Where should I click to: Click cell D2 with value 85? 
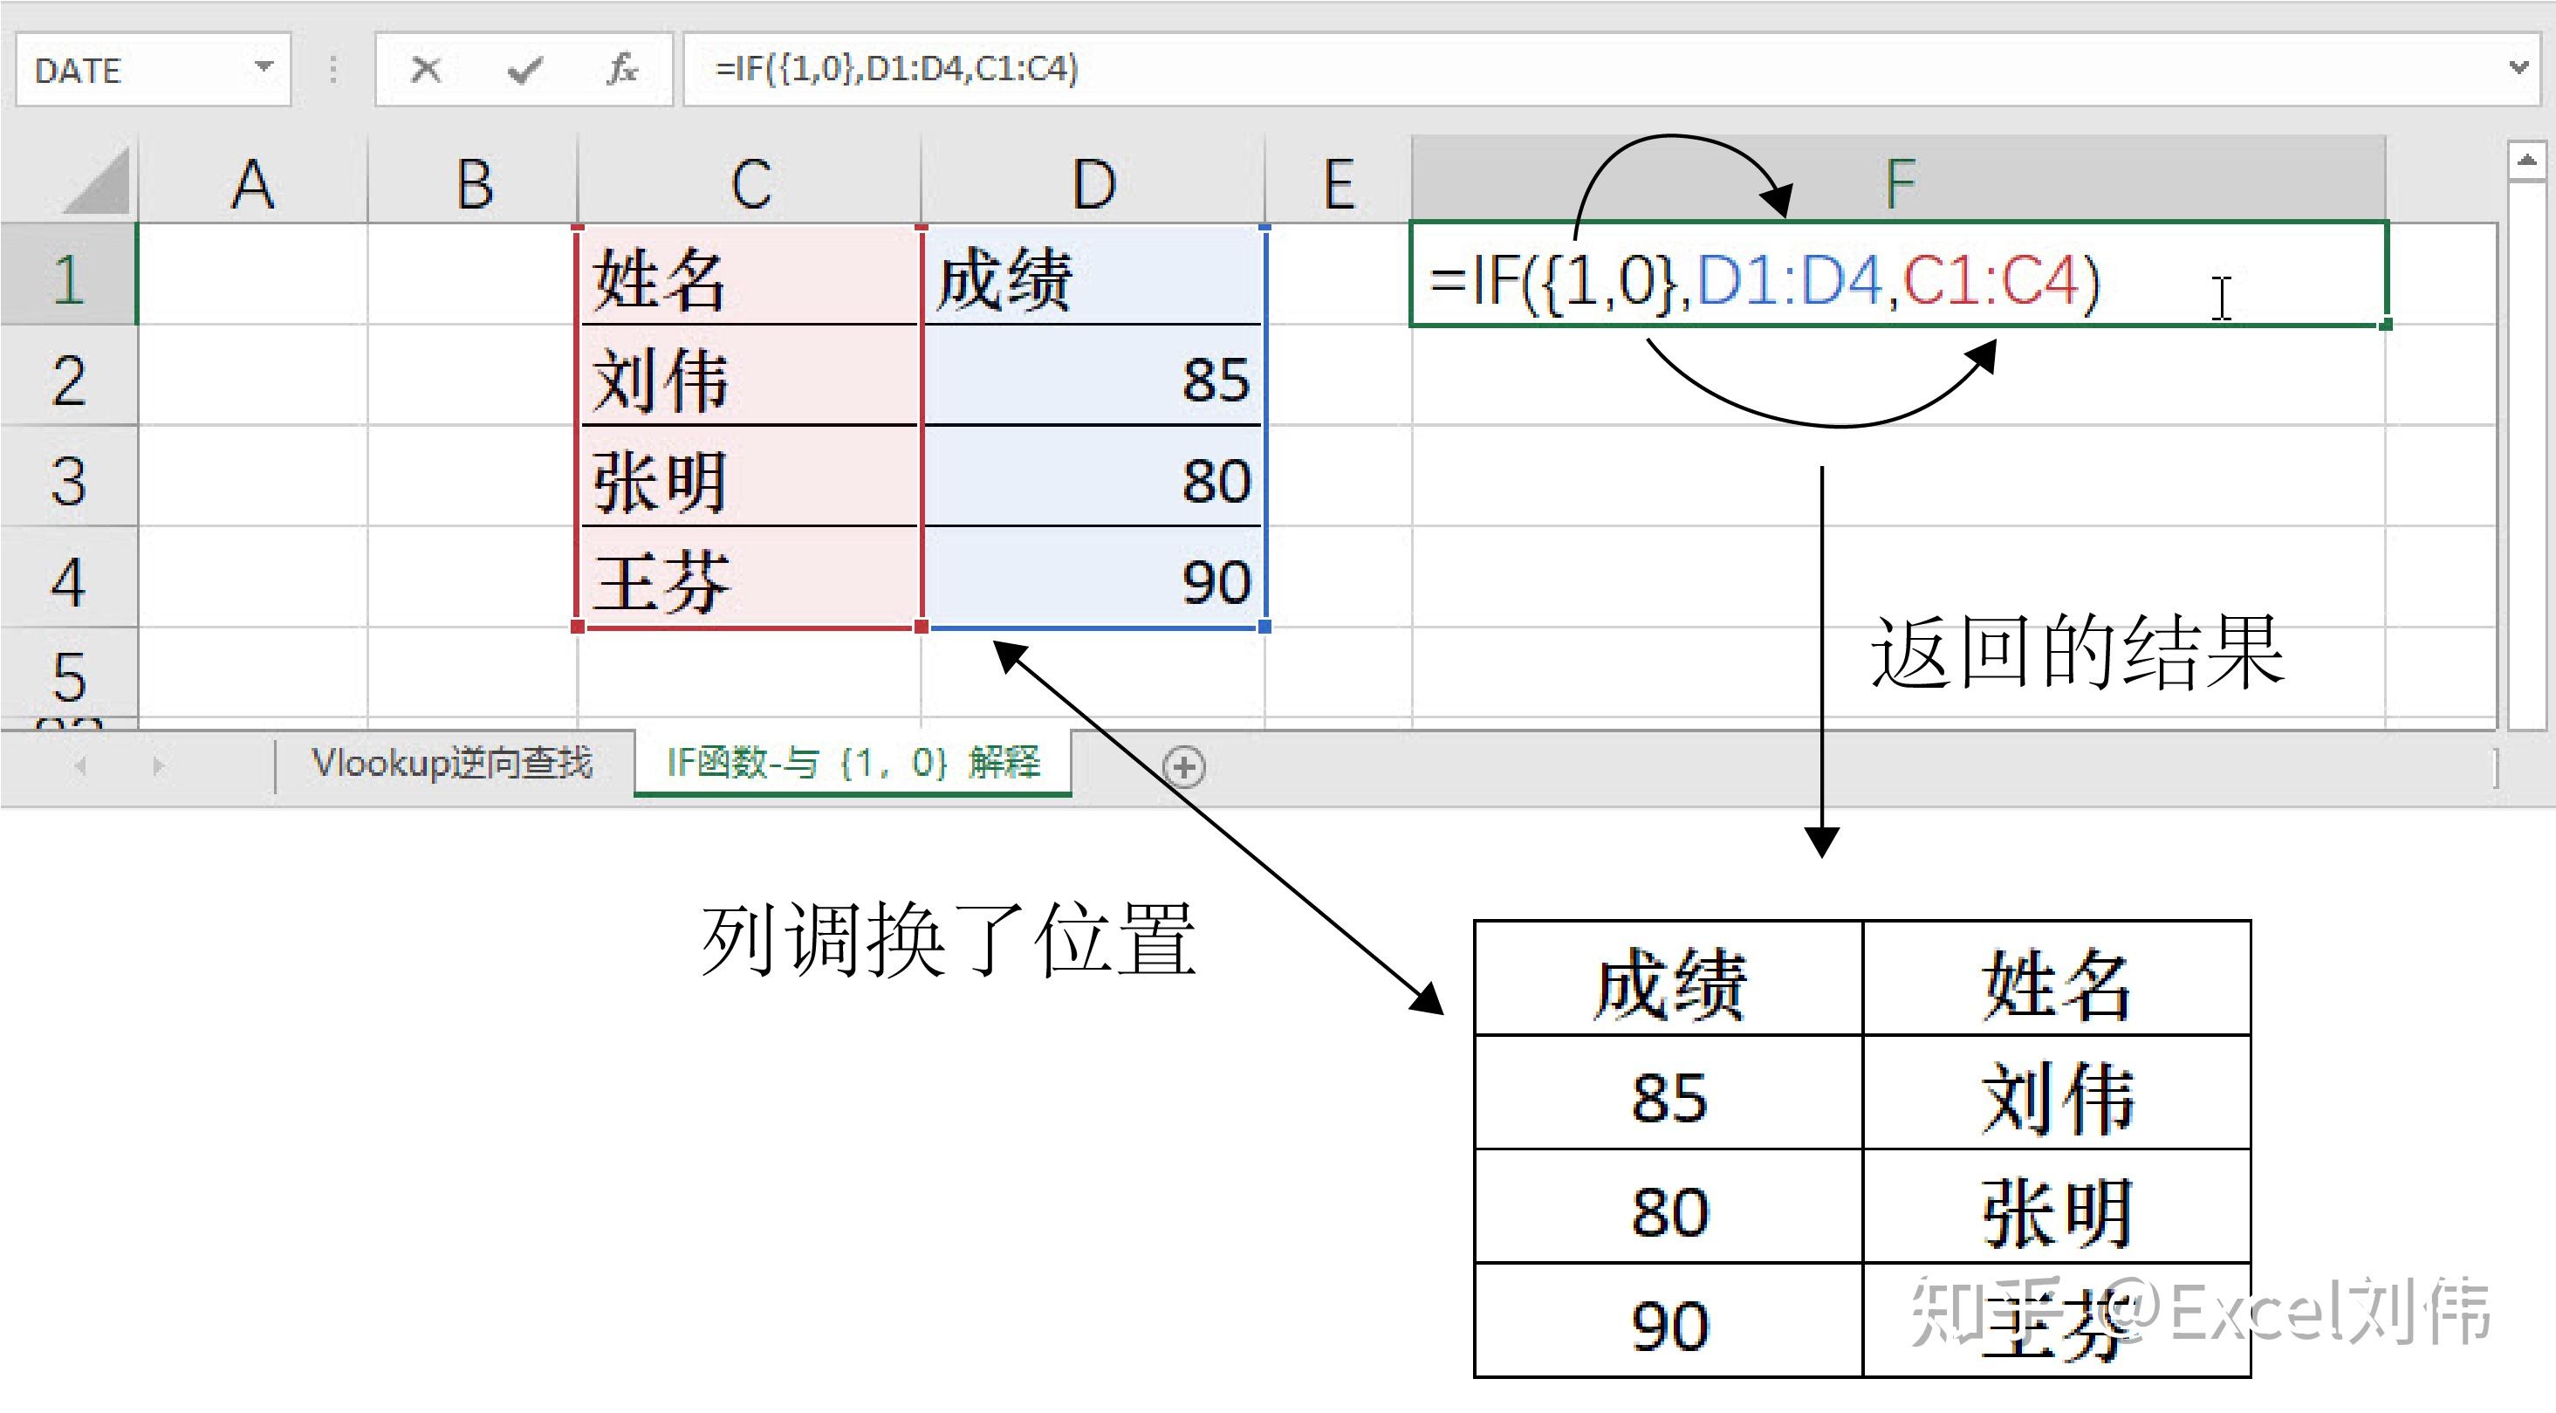point(1093,377)
